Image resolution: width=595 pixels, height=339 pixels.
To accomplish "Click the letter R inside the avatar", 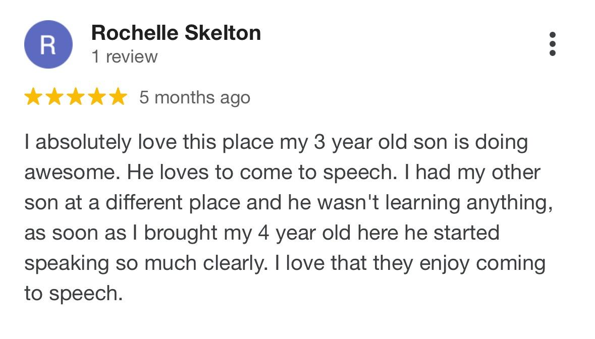I will pyautogui.click(x=48, y=45).
